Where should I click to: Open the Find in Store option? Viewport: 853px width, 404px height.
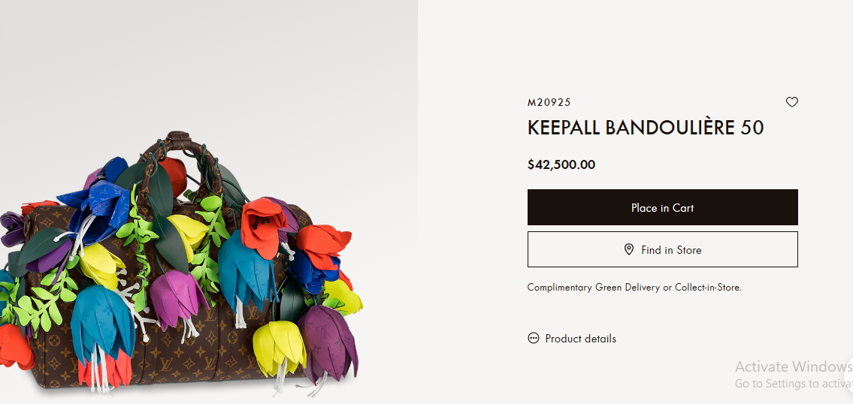click(x=663, y=249)
